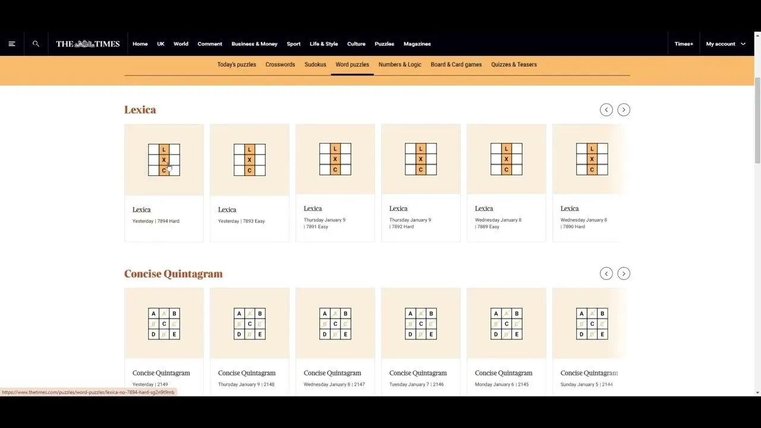Image resolution: width=761 pixels, height=428 pixels.
Task: Open the Sudokus tab
Action: coord(315,65)
